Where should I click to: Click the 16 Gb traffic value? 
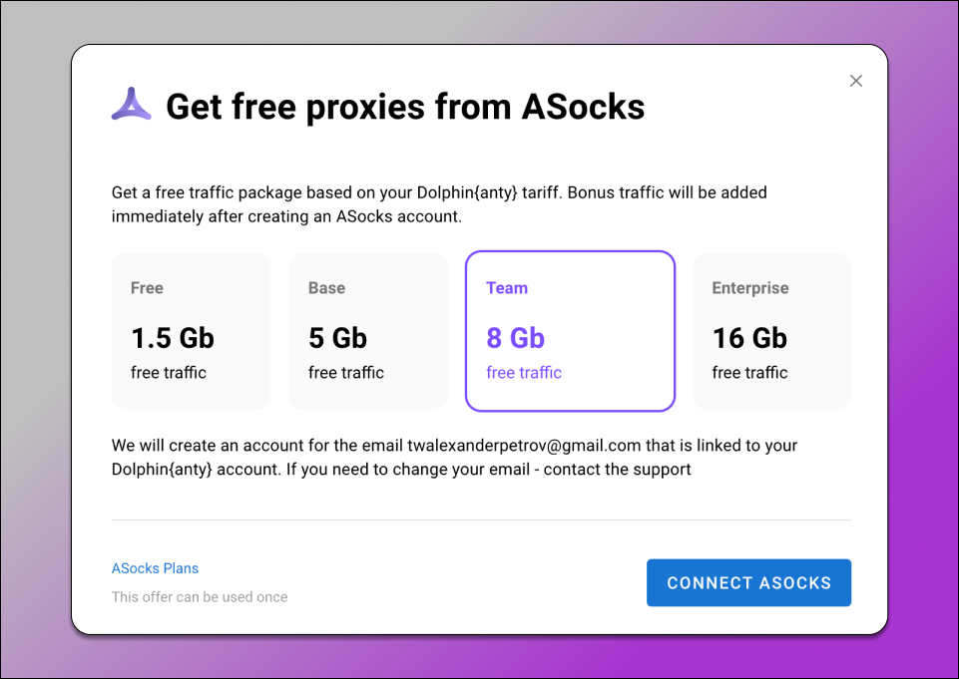coord(749,338)
